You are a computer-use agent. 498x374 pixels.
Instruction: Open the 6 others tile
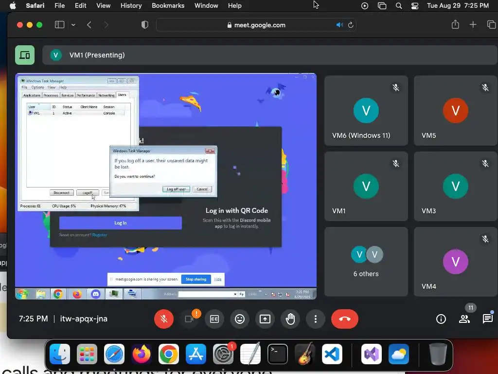[366, 262]
